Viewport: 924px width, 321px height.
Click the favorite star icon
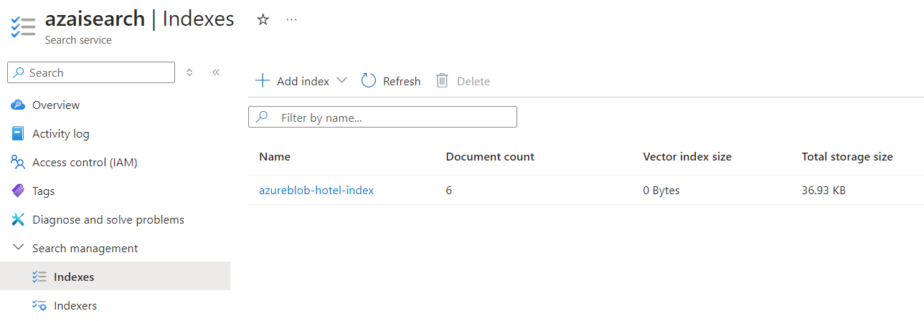[263, 20]
